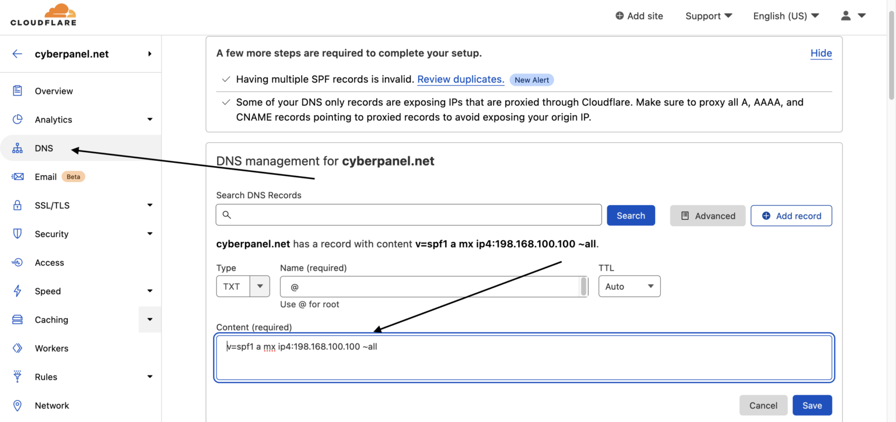
Task: Click the Workers diamond icon
Action: click(17, 348)
